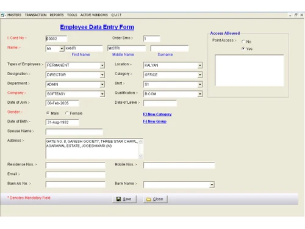305x229 pixels.
Task: Open the MASTERS menu
Action: [14, 15]
